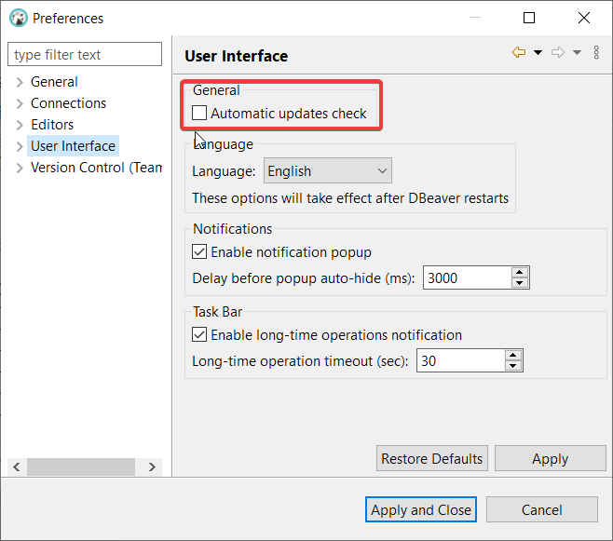Click the Cancel button

pos(542,509)
